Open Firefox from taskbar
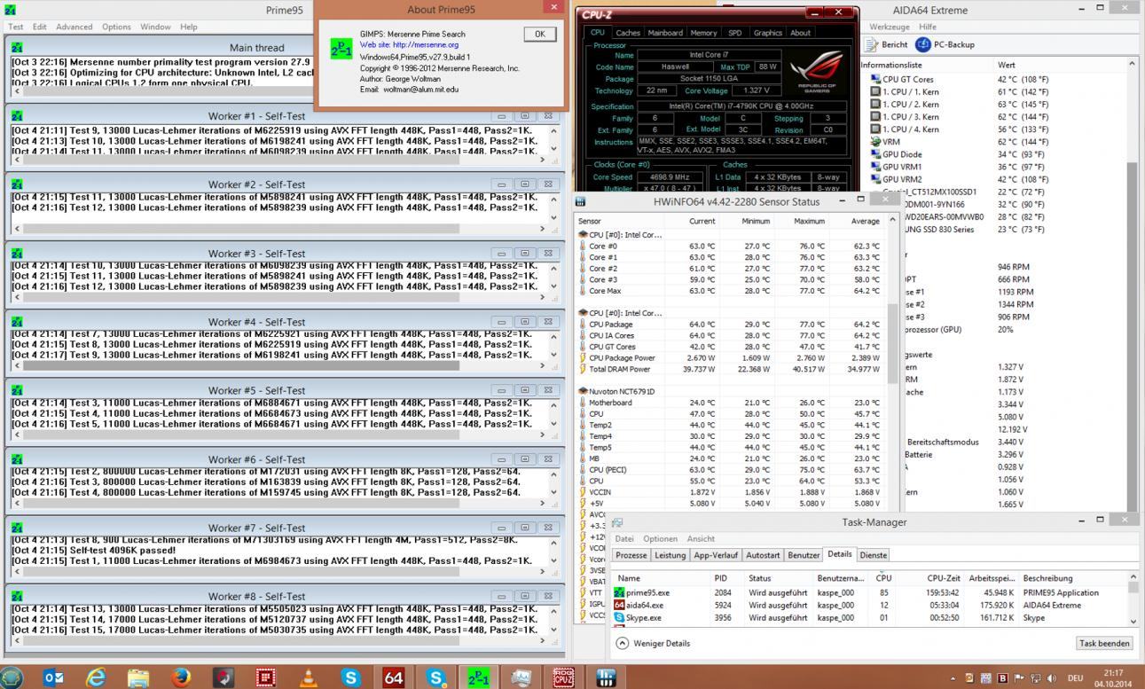Screen dimensions: 1145x689 (x=181, y=677)
